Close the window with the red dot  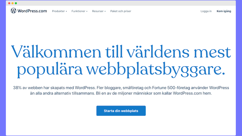[9, 3]
